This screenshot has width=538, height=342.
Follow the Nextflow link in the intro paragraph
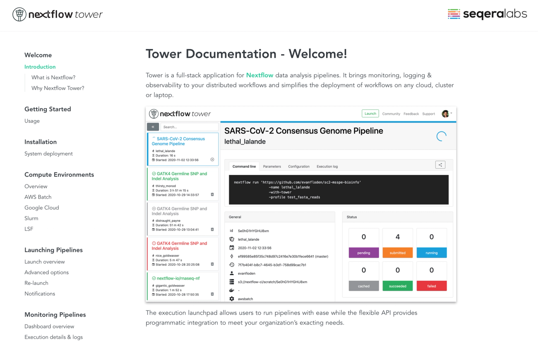260,75
